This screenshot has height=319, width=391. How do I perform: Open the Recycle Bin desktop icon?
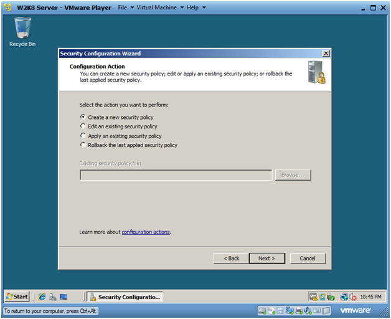[22, 32]
